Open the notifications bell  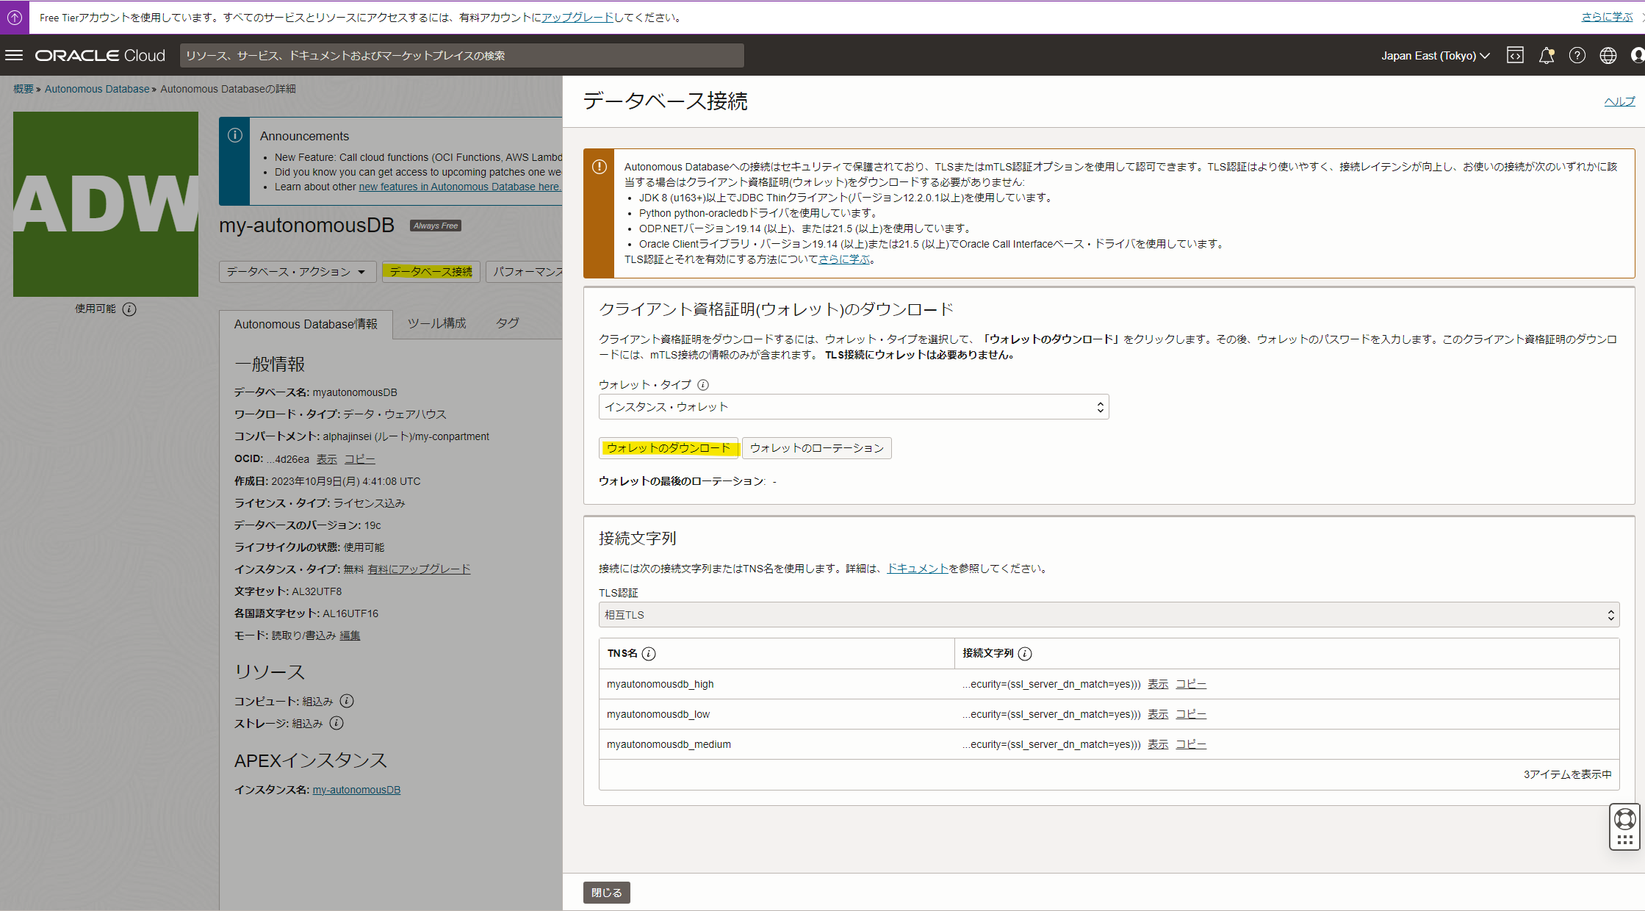click(1546, 55)
